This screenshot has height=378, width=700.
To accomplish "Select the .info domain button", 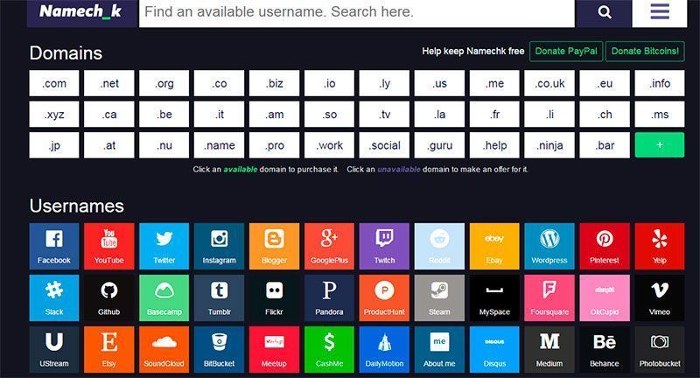I will pos(660,83).
